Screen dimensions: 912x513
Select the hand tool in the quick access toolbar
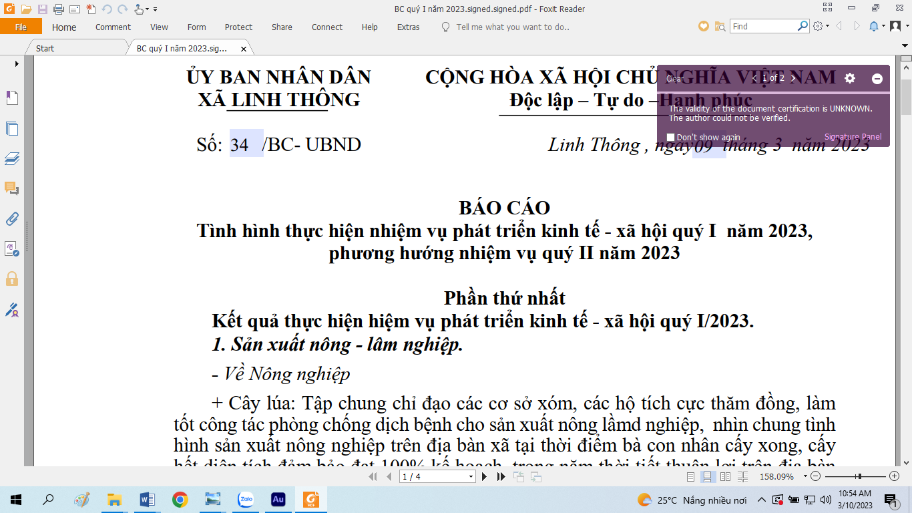(138, 9)
